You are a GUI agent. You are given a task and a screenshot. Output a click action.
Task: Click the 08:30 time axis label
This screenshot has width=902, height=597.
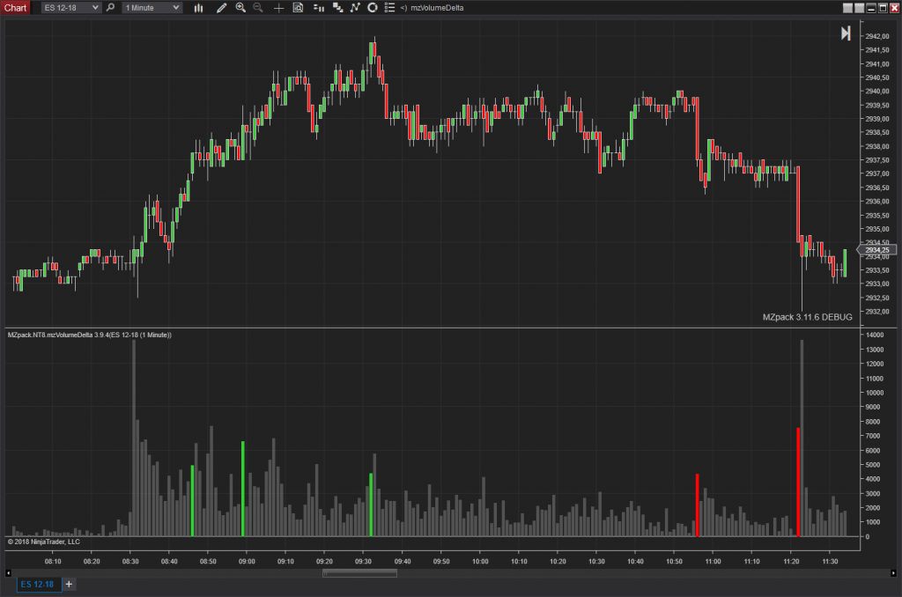point(130,562)
